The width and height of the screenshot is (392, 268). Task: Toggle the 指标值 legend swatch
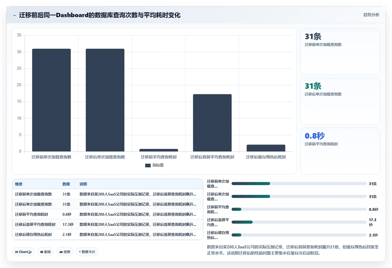[148, 165]
